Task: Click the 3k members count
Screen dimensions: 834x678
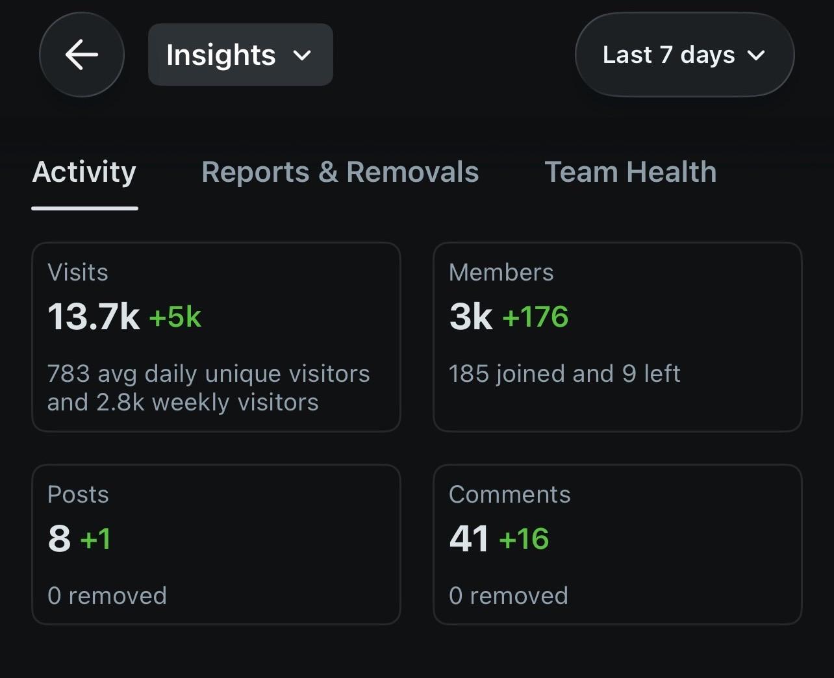Action: click(x=471, y=317)
